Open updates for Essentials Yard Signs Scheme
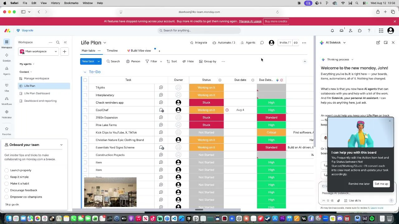The height and width of the screenshot is (224, 399). click(161, 147)
